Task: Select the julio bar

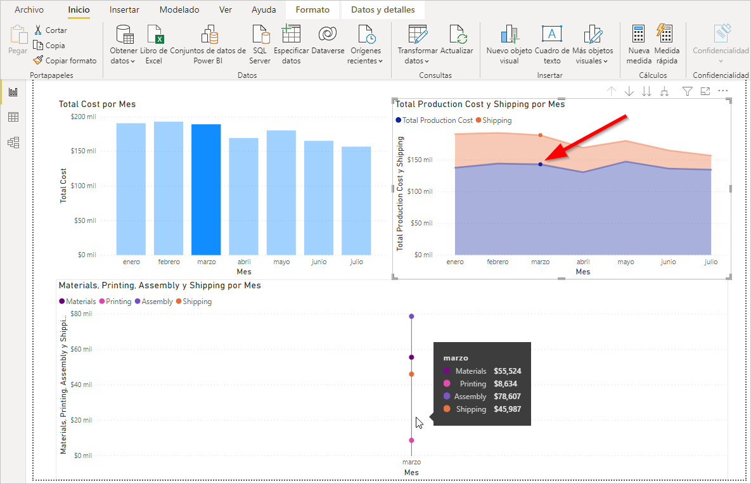Action: point(356,201)
